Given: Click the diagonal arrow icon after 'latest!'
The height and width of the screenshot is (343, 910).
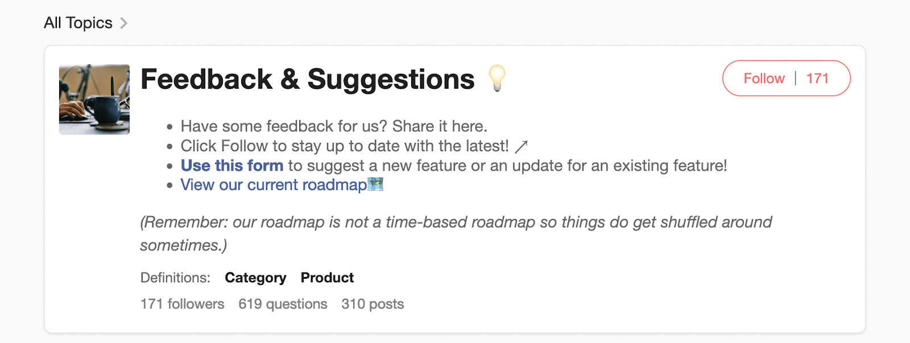Looking at the screenshot, I should [521, 147].
